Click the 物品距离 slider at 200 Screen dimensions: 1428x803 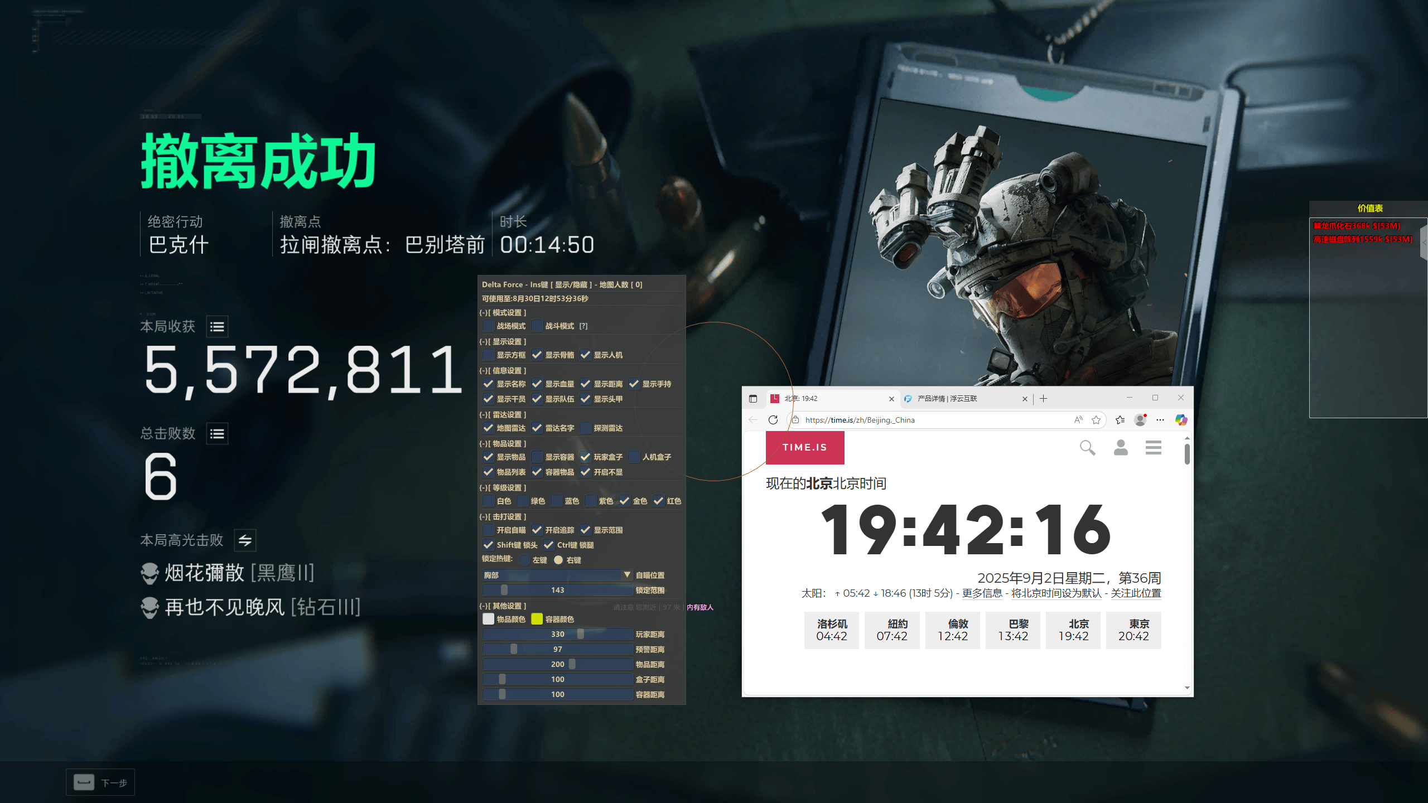(x=558, y=664)
